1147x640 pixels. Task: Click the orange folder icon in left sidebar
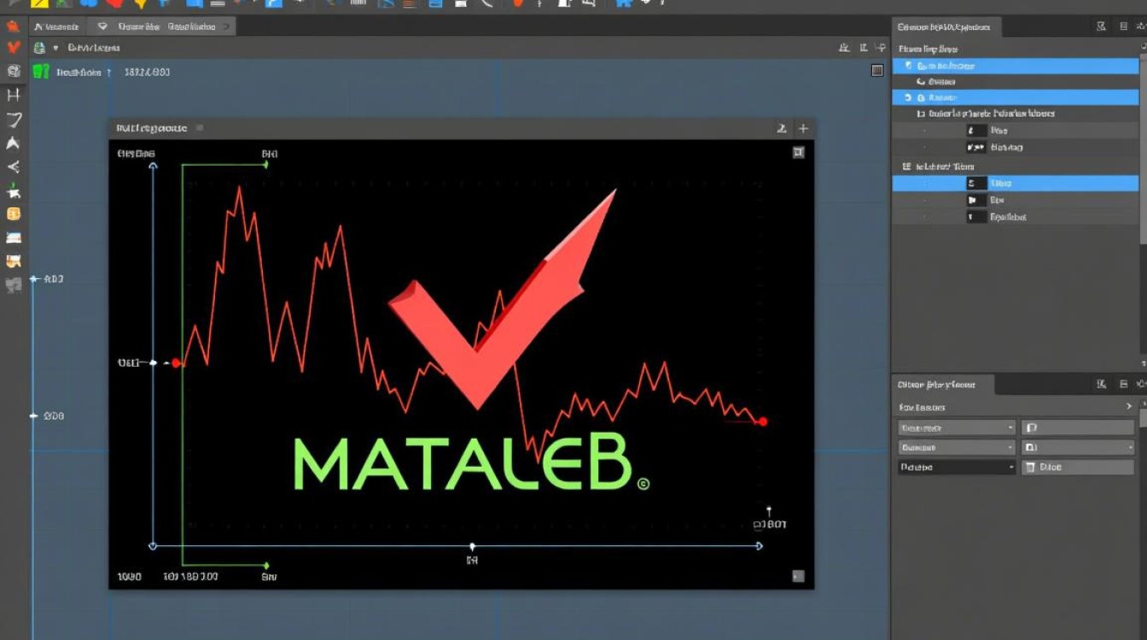tap(13, 214)
